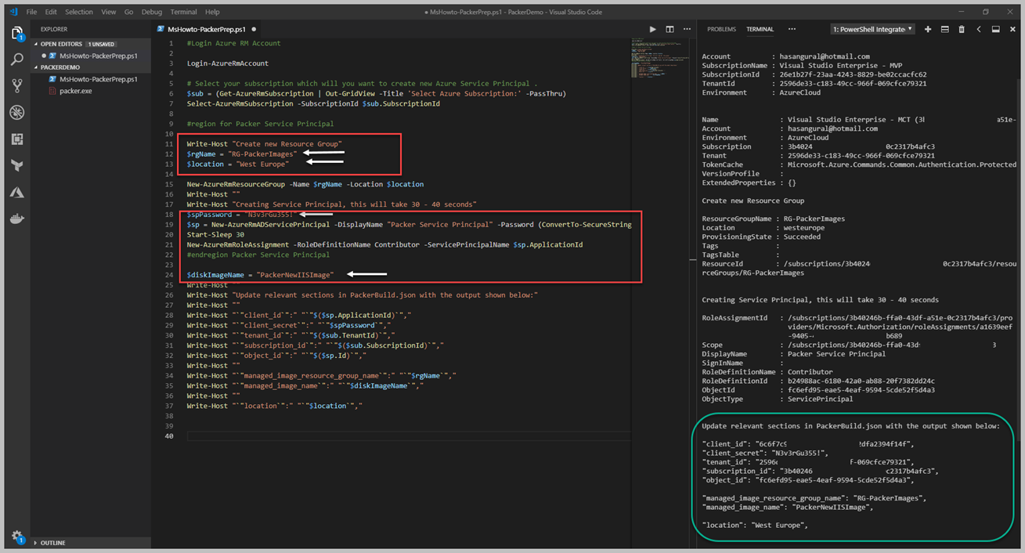
Task: Open the Azure view in activity bar
Action: coord(16,193)
